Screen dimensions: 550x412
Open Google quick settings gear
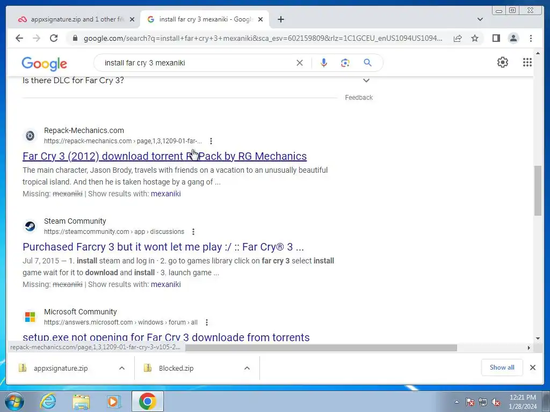pyautogui.click(x=502, y=62)
